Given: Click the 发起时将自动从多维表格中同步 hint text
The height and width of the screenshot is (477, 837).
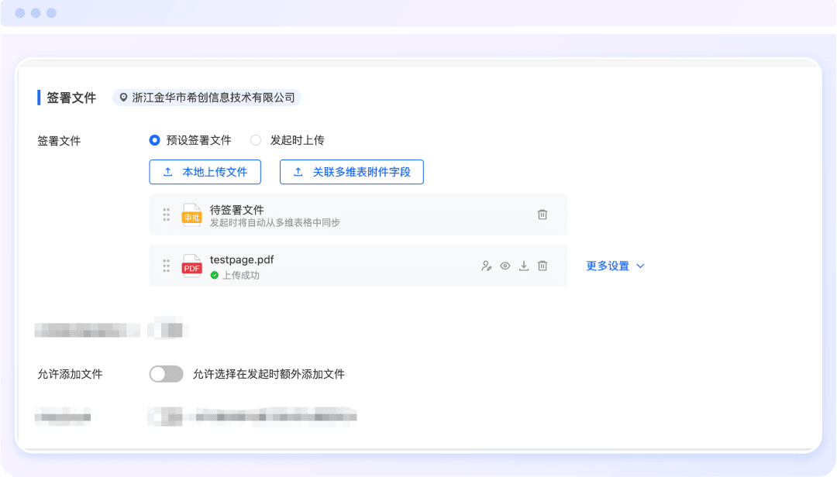Looking at the screenshot, I should (275, 222).
